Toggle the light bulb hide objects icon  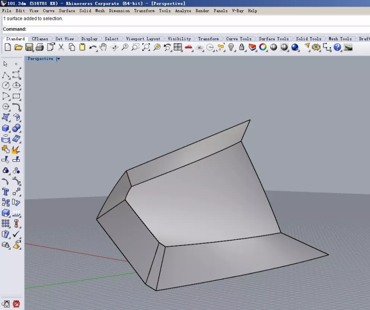pos(231,47)
